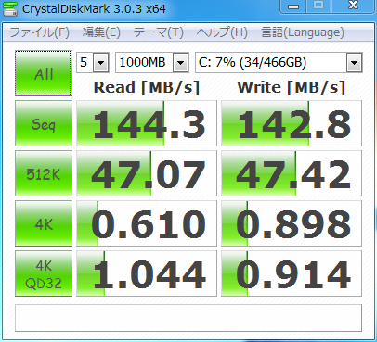Viewport: 377px width, 342px height.
Task: Click the CrystalDiskMark title bar icon
Action: coord(10,8)
